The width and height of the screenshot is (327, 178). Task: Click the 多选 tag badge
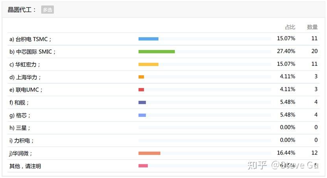47,10
